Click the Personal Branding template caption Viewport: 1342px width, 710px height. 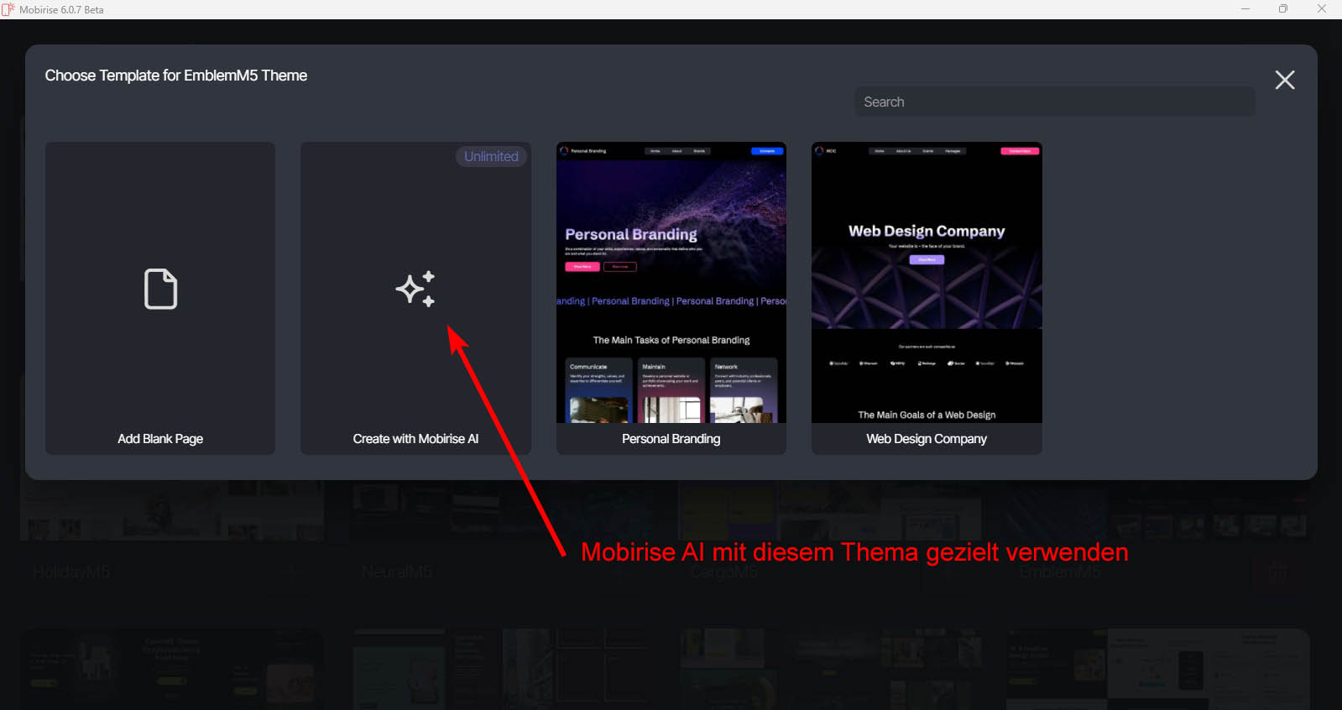pyautogui.click(x=671, y=439)
